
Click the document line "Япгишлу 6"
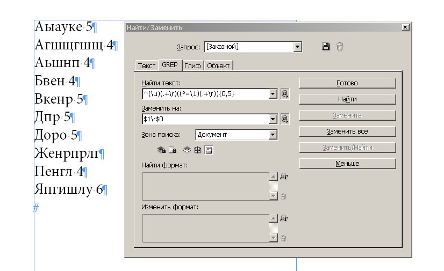pos(71,189)
